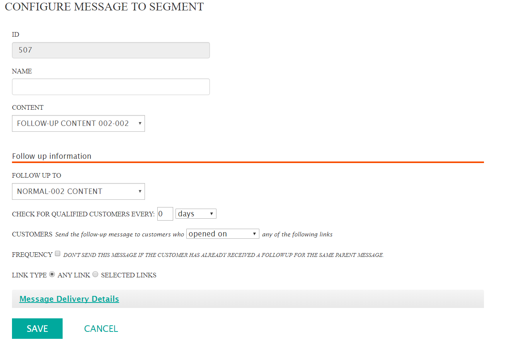Click the CANCEL button
This screenshot has height=345, width=506.
point(101,329)
